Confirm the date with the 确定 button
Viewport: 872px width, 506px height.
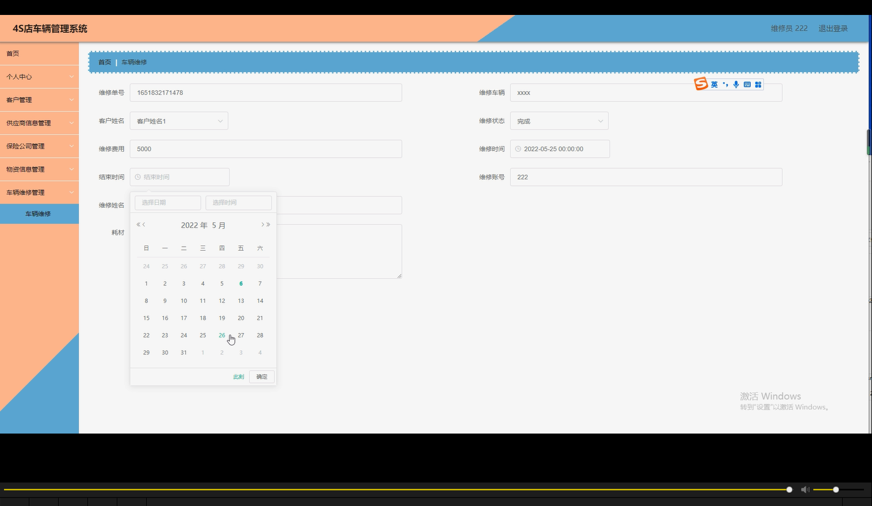[x=262, y=377]
